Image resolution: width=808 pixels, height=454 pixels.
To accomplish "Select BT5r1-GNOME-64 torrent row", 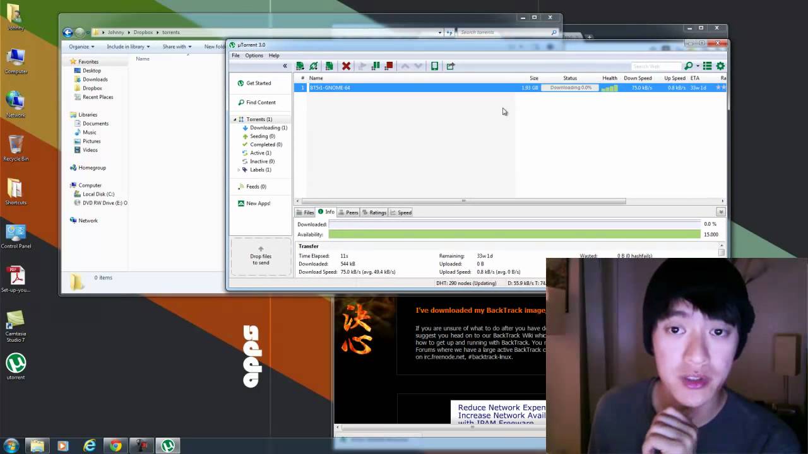I will point(510,88).
